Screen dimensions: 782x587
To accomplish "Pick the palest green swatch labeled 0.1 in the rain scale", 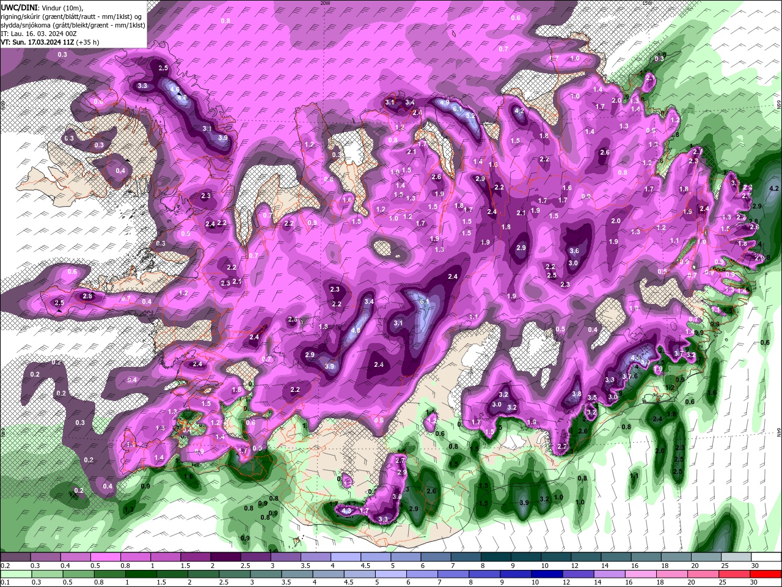I will [15, 574].
